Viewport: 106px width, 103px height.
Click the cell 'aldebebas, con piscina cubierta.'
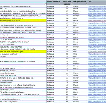pyautogui.click(x=23, y=18)
